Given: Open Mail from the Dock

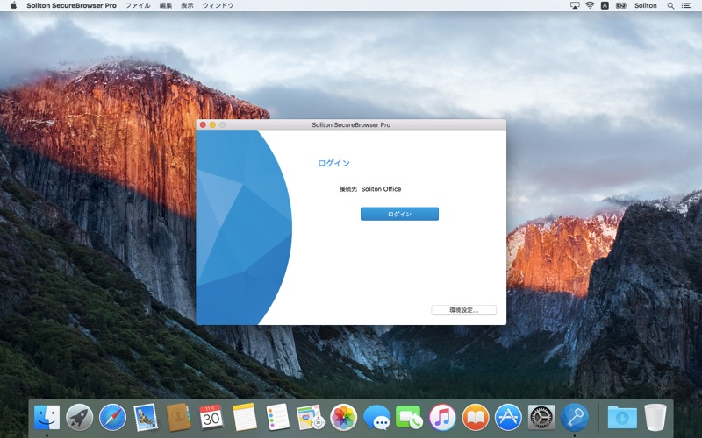Looking at the screenshot, I should (x=146, y=418).
